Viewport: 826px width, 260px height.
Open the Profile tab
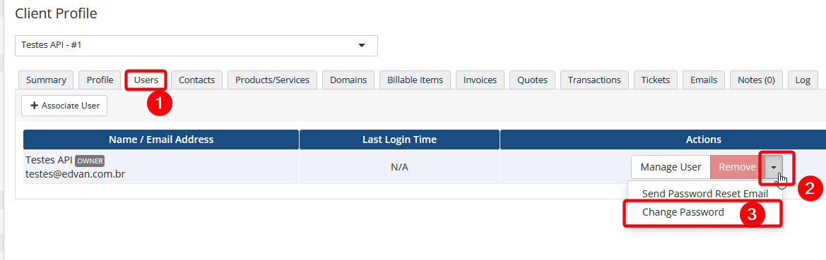point(100,80)
